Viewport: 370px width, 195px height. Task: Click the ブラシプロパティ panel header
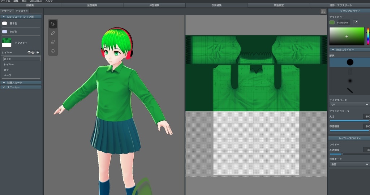[x=349, y=11]
